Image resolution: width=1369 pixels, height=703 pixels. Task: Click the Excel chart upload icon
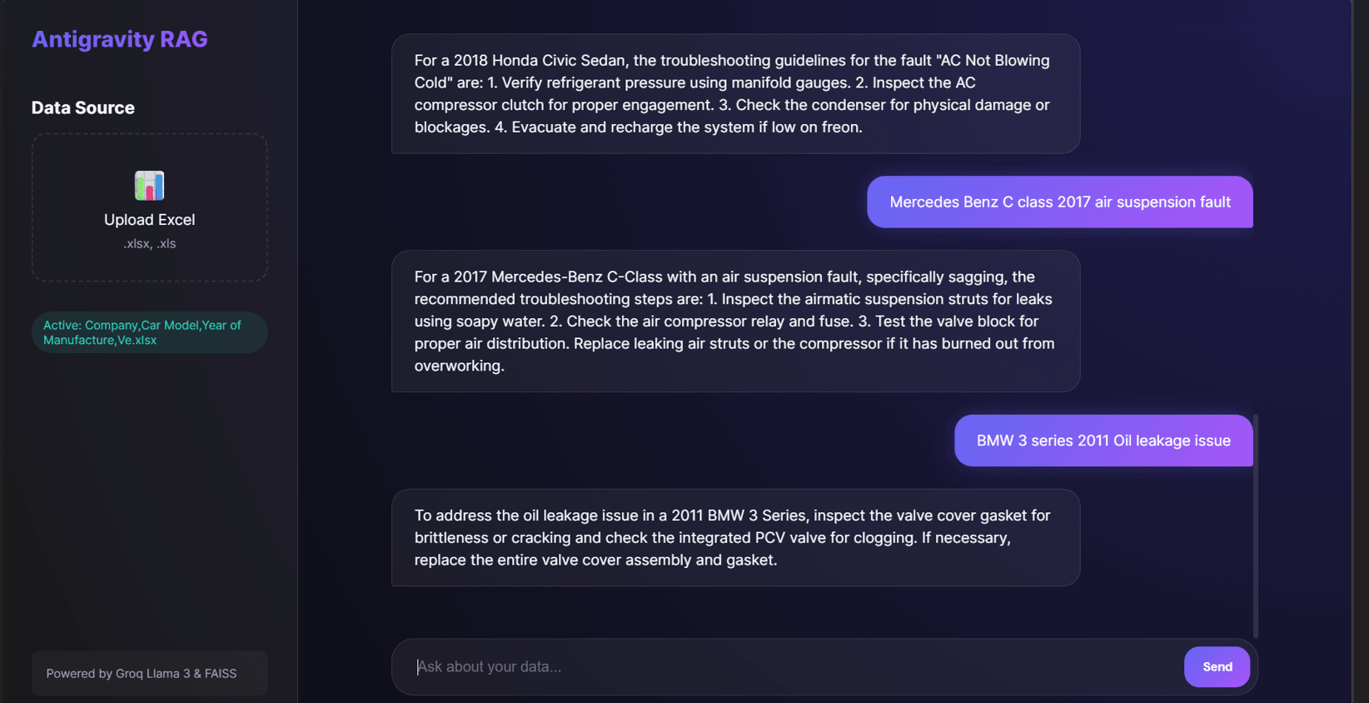149,185
